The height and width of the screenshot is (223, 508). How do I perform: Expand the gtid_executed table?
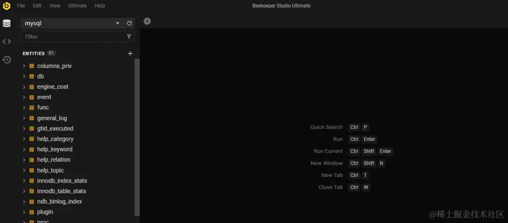pyautogui.click(x=24, y=129)
